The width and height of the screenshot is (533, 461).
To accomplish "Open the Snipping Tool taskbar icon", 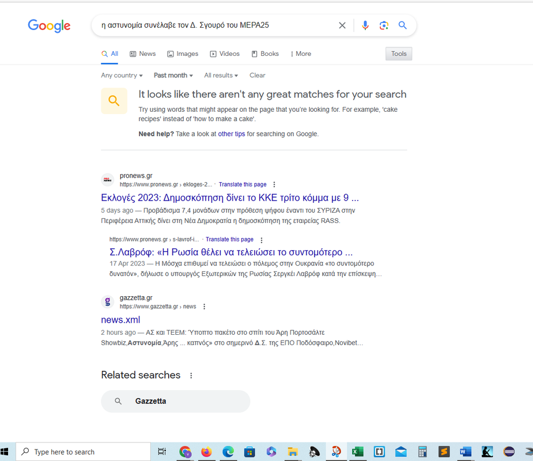I will click(336, 452).
